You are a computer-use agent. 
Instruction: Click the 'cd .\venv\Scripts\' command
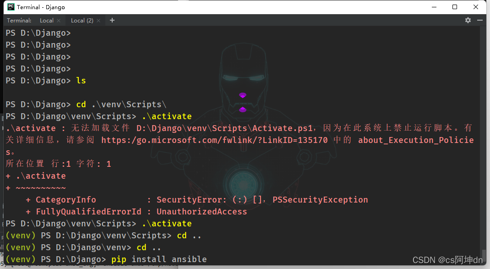[x=121, y=104]
